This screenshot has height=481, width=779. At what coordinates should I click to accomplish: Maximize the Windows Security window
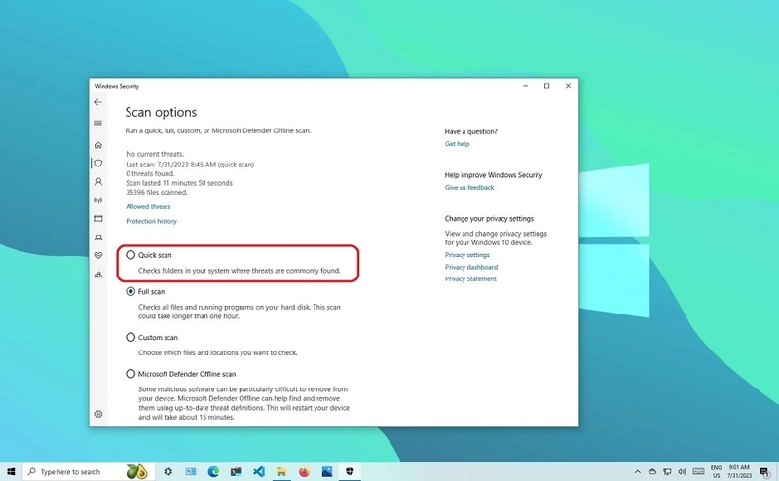point(546,86)
